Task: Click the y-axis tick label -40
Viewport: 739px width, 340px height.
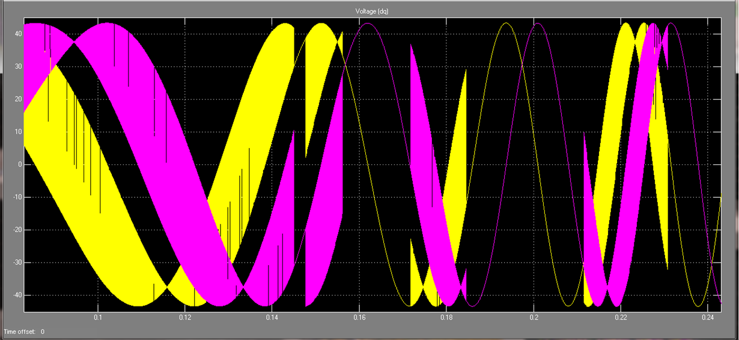Action: [x=17, y=295]
